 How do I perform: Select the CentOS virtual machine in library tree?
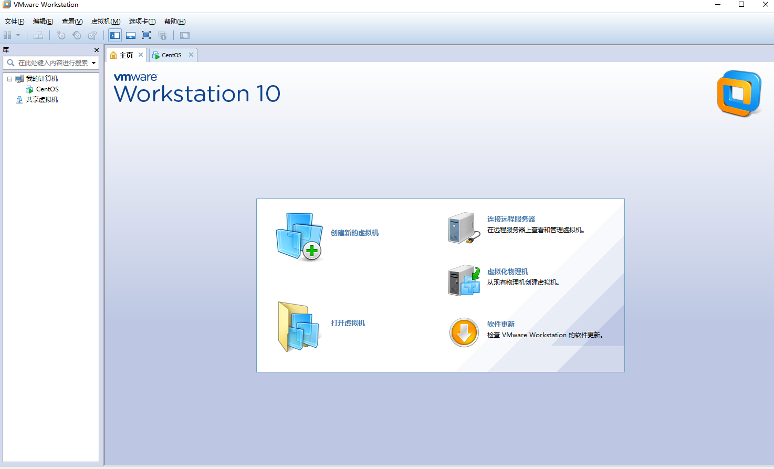(x=47, y=89)
